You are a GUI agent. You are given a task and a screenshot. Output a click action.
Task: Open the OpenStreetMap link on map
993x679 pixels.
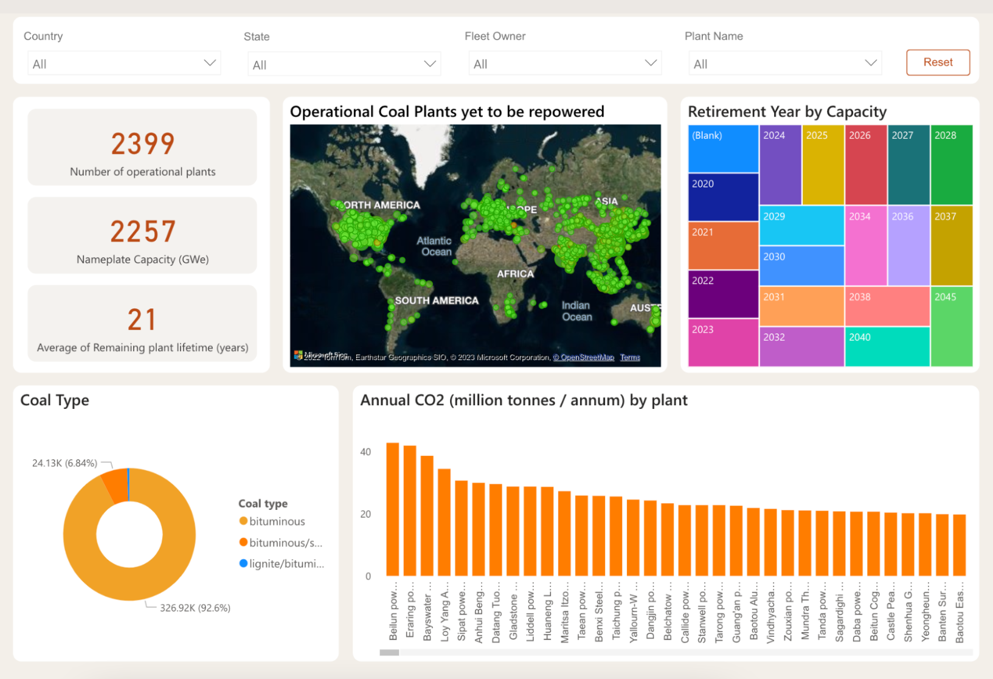click(x=584, y=357)
